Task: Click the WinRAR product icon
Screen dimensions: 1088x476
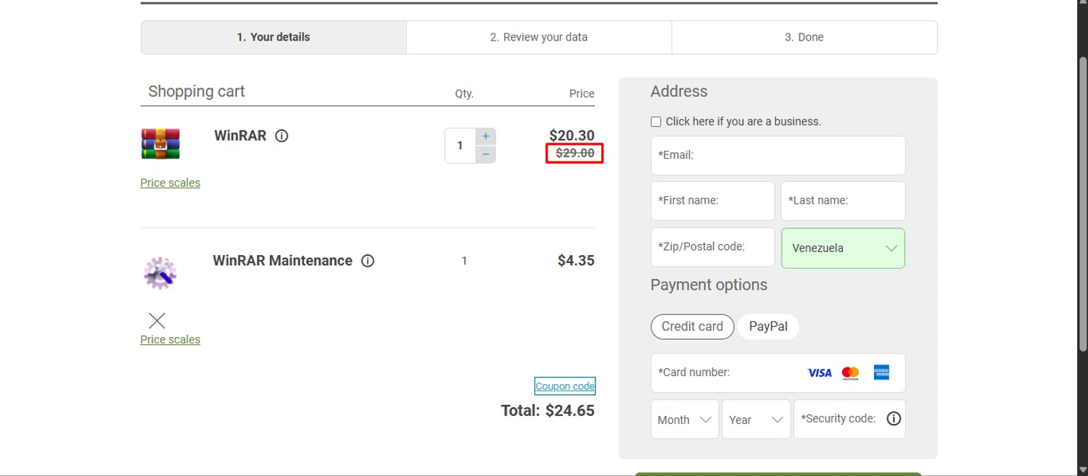Action: point(160,143)
